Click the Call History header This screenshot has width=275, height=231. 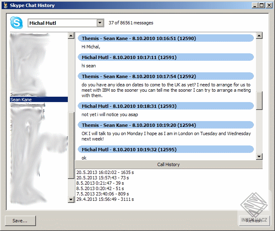tap(169, 164)
